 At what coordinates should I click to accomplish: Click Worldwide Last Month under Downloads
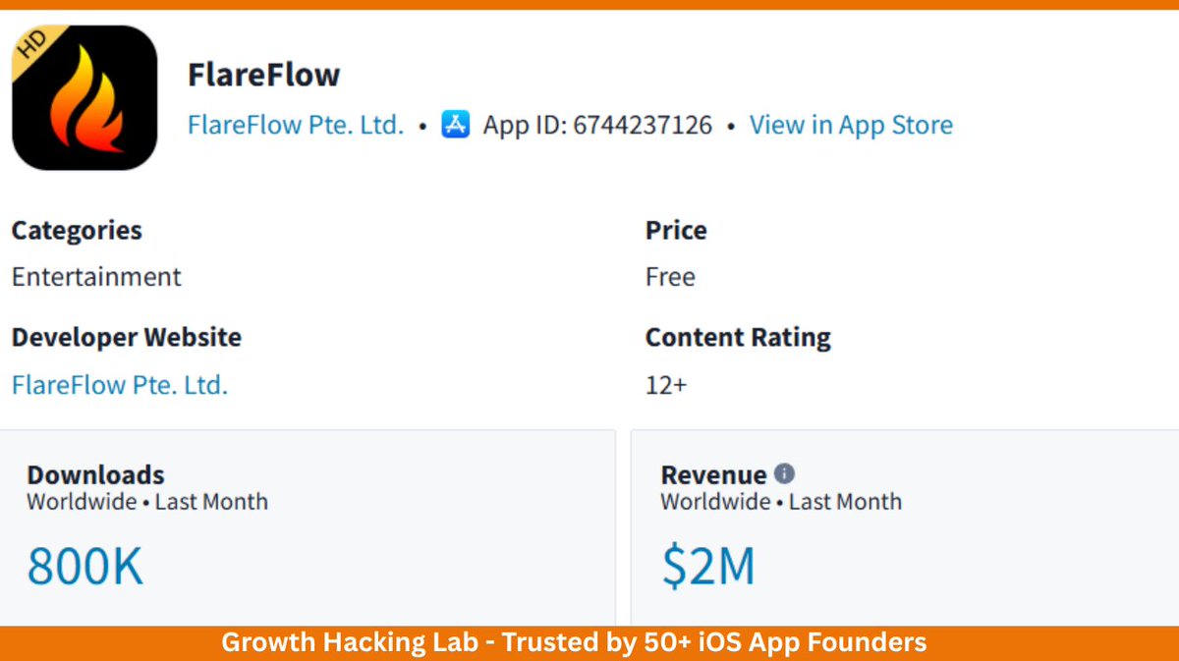pos(147,502)
